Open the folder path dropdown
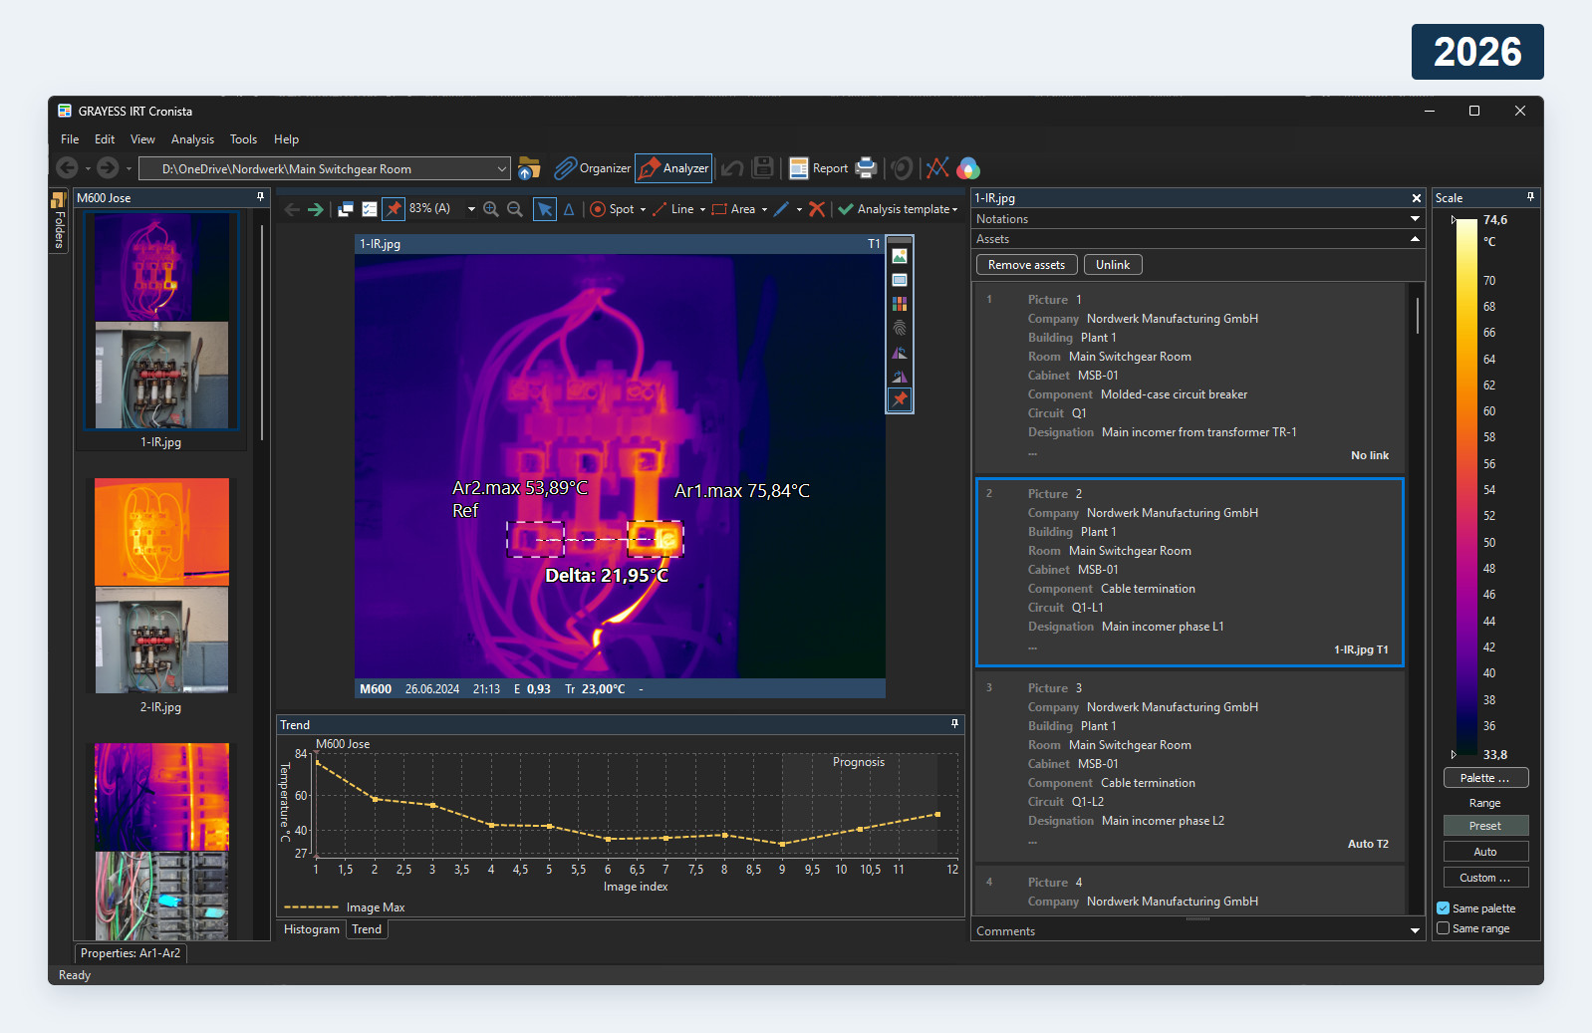 (502, 169)
